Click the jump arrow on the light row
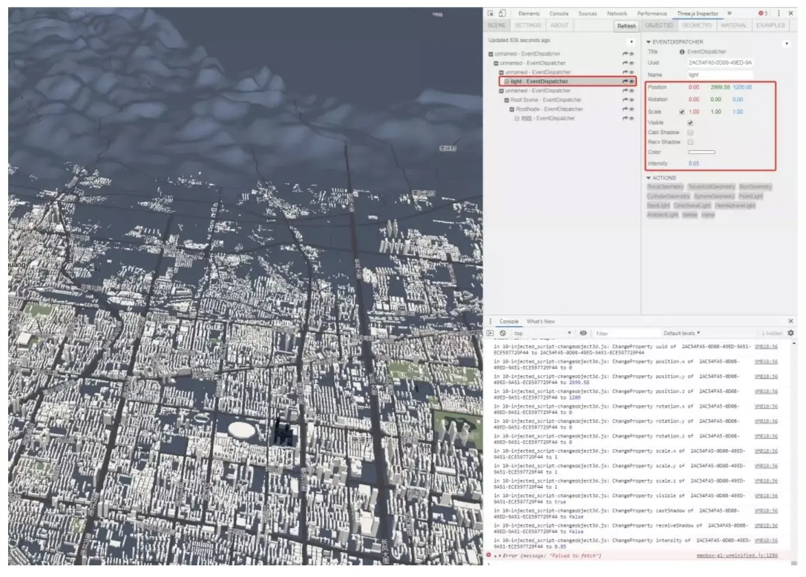Image resolution: width=806 pixels, height=577 pixels. tap(625, 82)
